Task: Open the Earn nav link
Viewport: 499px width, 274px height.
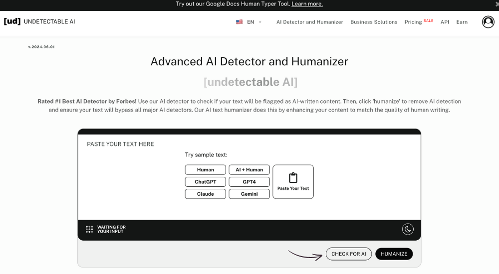Action: (x=462, y=22)
